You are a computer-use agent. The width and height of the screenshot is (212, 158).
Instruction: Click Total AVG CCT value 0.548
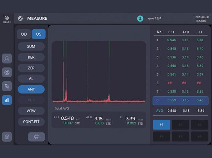point(67,118)
